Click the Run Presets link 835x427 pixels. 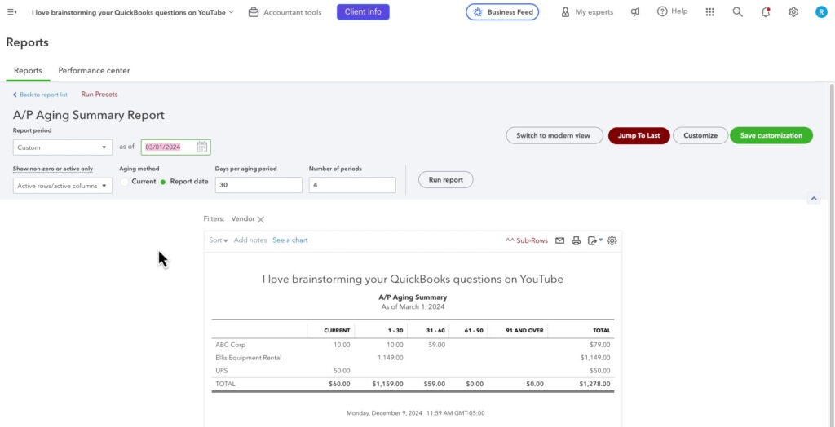[99, 95]
